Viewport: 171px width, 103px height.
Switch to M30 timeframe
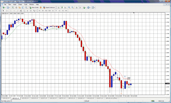click(x=50, y=11)
